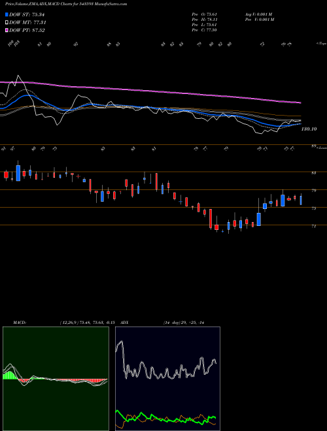Click the <Tops label at the right edge
This screenshot has height=431, width=327.
321,44
